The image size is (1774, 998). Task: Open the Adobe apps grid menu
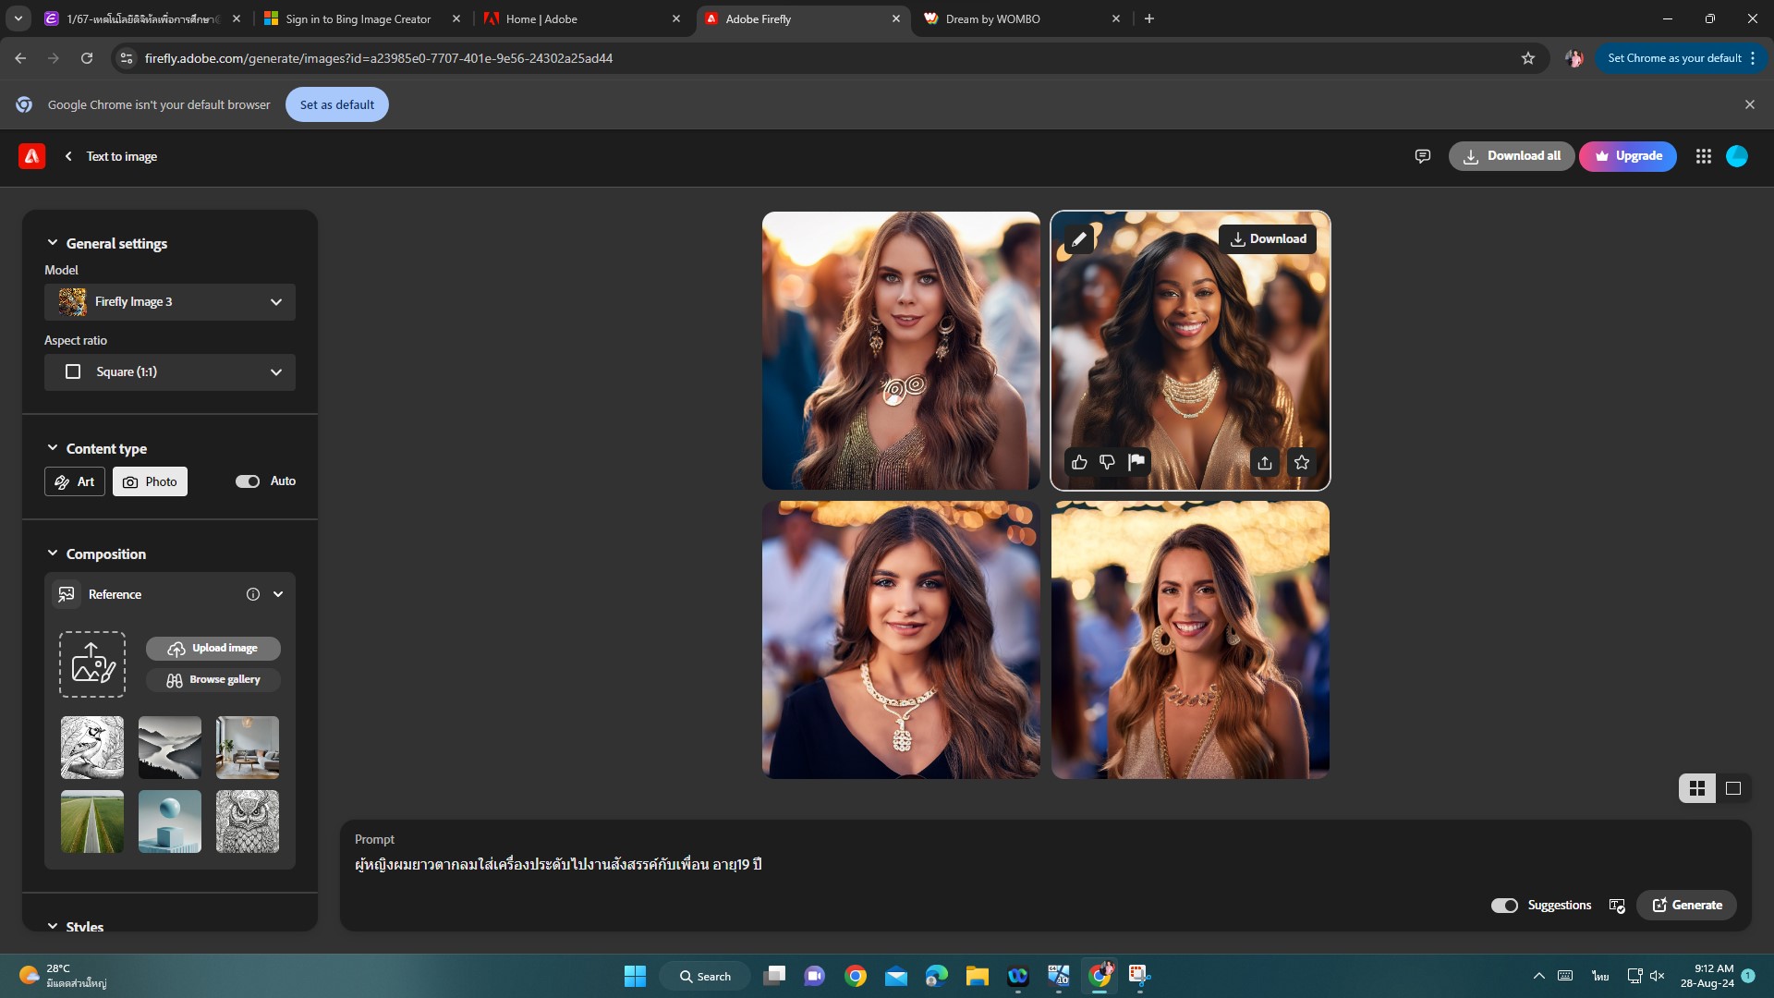1703,156
